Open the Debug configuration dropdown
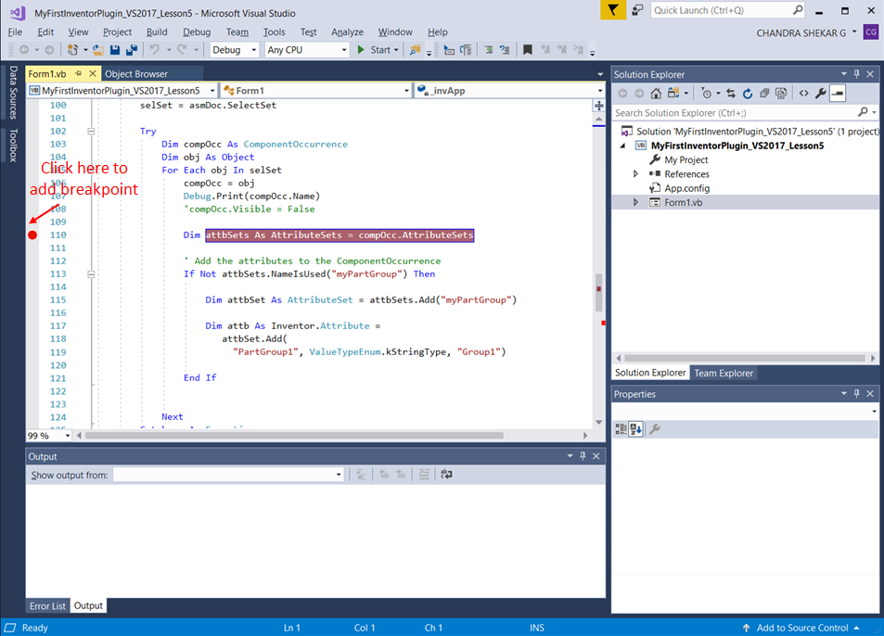The height and width of the screenshot is (636, 884). coord(235,50)
